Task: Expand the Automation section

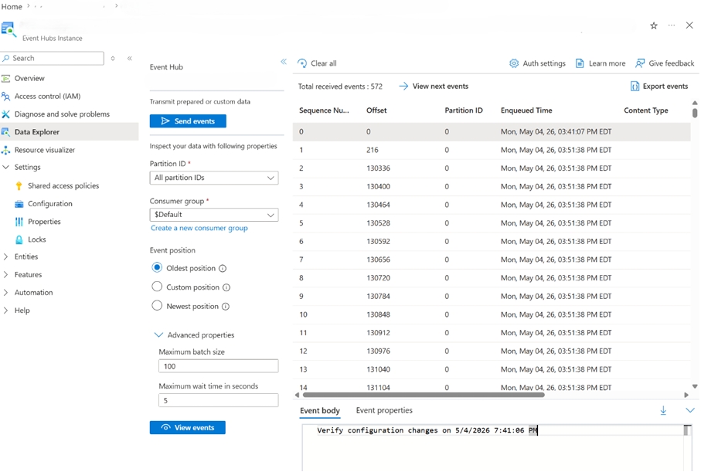Action: click(6, 292)
